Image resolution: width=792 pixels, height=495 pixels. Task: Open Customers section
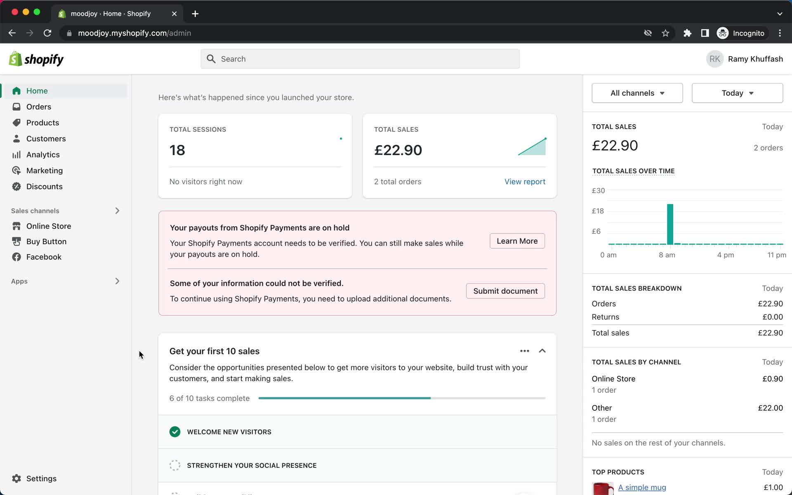pos(46,138)
